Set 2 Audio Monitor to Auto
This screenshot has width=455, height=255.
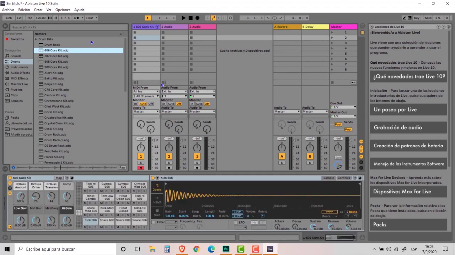(171, 104)
